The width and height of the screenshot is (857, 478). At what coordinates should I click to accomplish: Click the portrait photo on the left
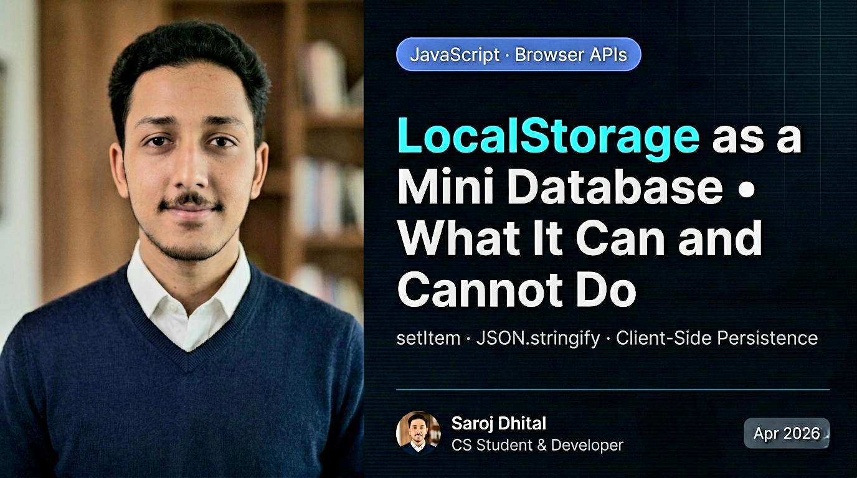point(181,239)
